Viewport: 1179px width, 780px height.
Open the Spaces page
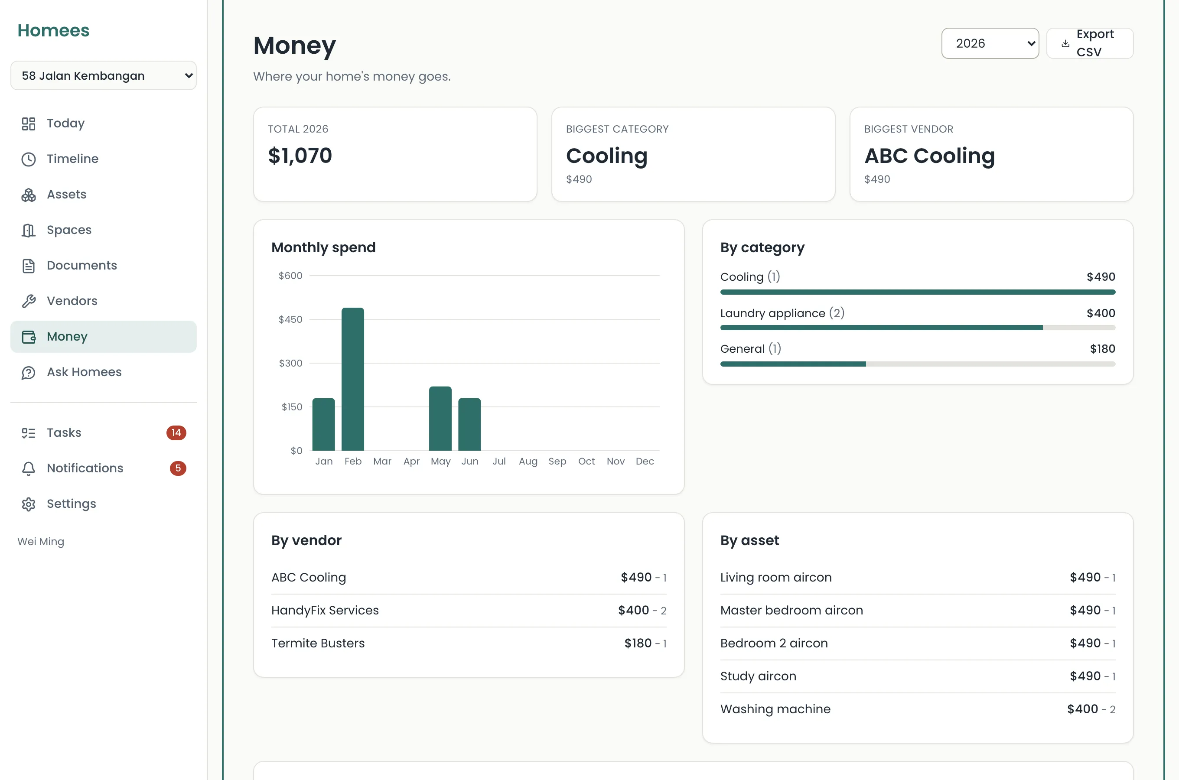pyautogui.click(x=104, y=231)
